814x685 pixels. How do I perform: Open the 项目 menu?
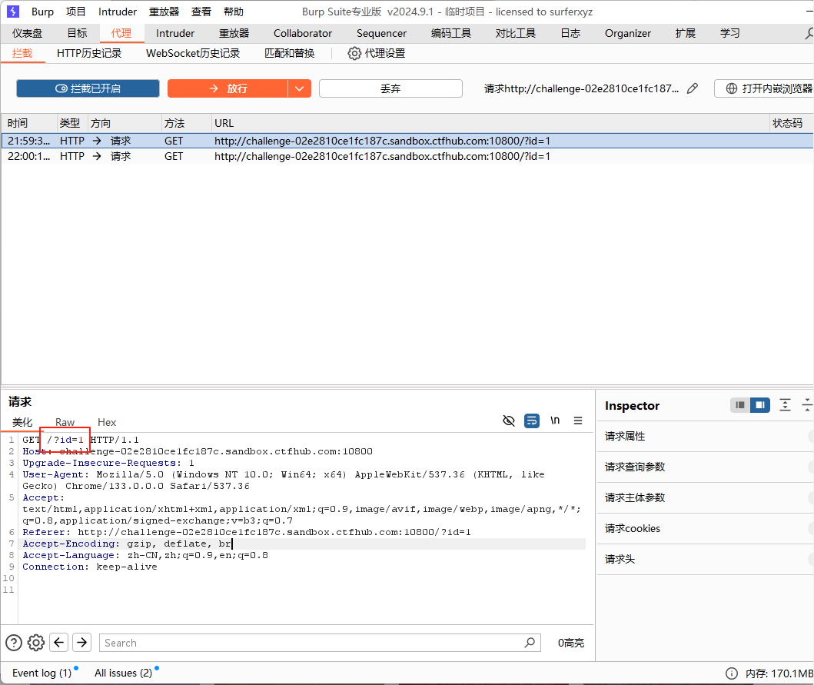pos(76,12)
